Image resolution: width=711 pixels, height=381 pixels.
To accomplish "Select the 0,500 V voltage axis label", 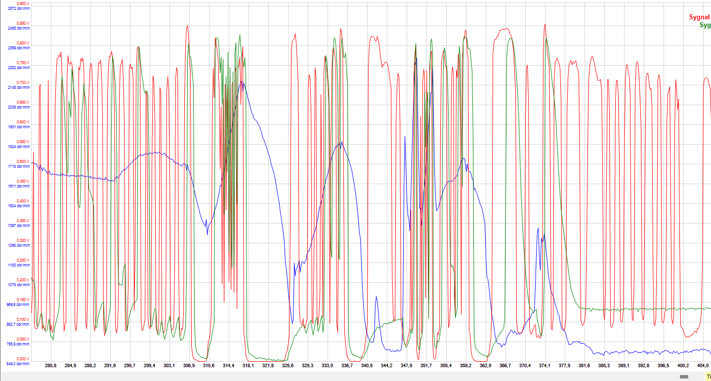I will [x=23, y=161].
